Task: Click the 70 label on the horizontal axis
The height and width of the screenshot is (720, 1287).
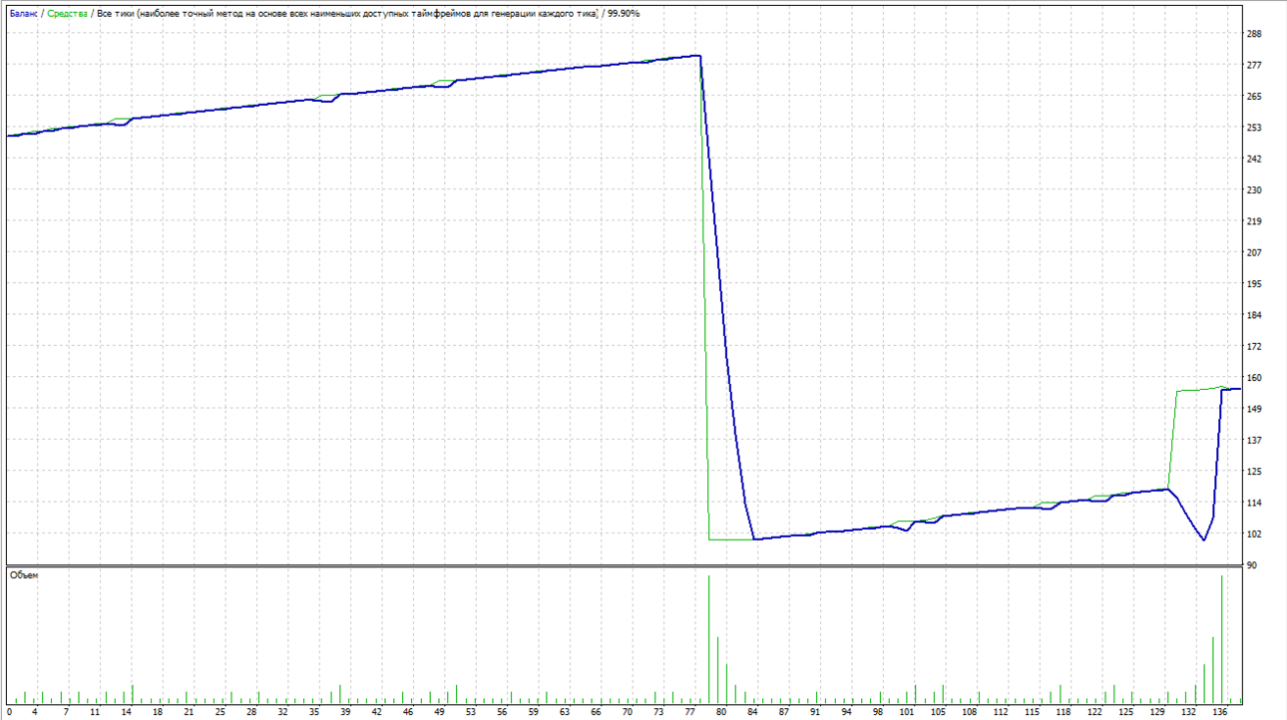Action: click(x=628, y=713)
